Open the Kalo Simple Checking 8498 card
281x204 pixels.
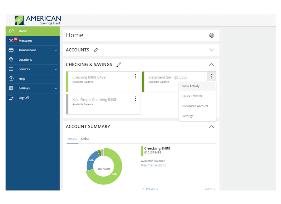click(103, 104)
